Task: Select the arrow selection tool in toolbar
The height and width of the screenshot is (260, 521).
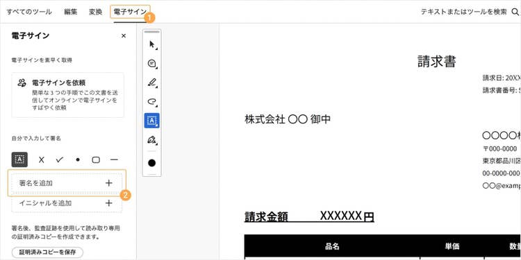Action: [152, 44]
